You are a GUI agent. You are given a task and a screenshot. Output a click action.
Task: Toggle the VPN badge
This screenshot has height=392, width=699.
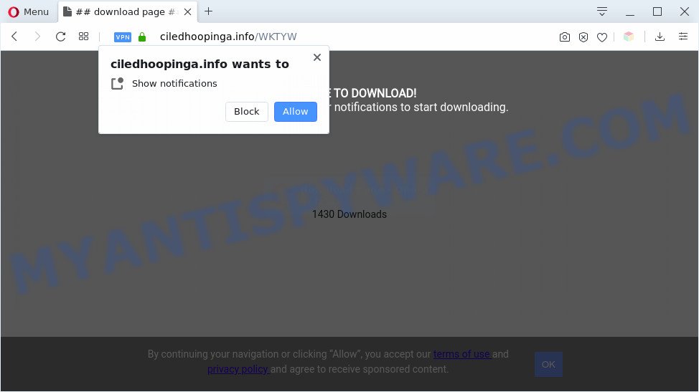click(123, 37)
